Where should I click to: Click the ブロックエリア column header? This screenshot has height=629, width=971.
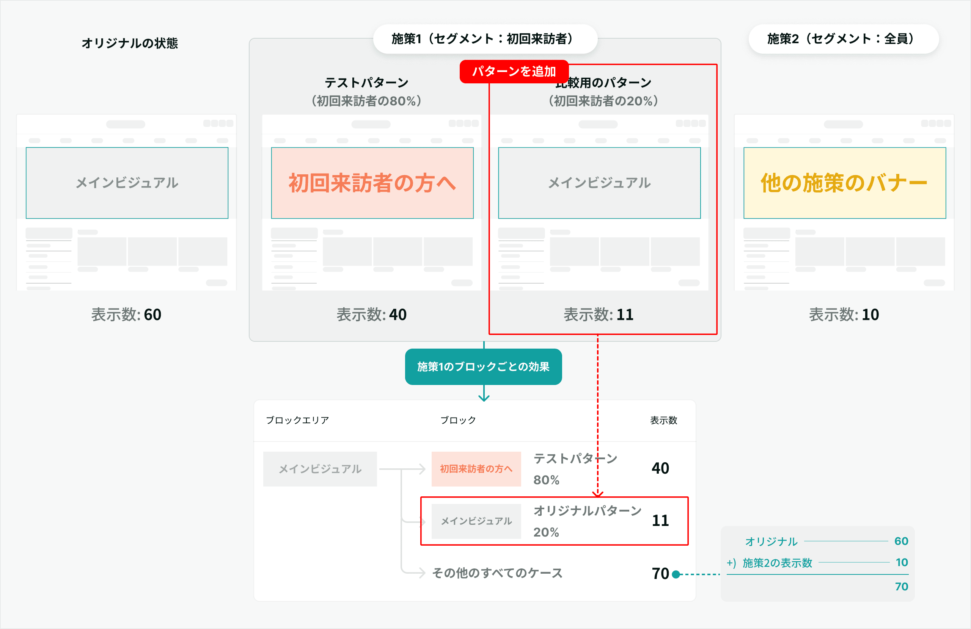pyautogui.click(x=297, y=420)
